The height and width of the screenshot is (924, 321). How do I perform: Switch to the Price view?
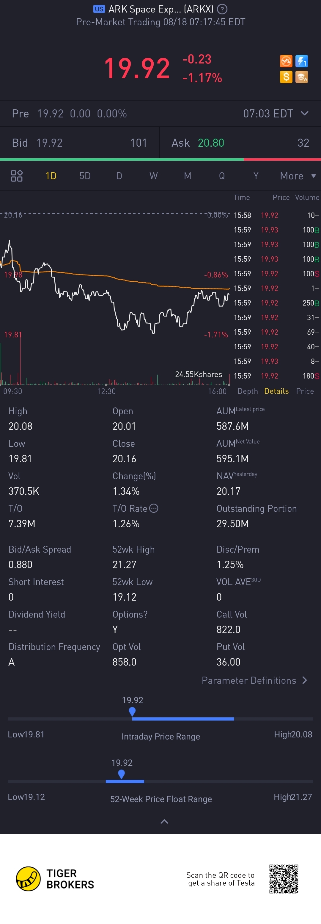tap(305, 391)
